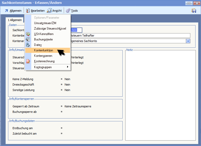201x146 pixels.
Task: Click the Kostenrechnung menu icon
Action: tap(28, 61)
